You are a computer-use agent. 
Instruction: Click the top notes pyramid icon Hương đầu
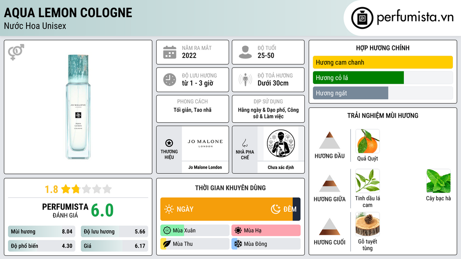tap(330, 140)
